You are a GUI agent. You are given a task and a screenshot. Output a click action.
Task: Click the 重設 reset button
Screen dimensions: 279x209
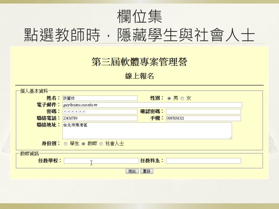tap(147, 171)
